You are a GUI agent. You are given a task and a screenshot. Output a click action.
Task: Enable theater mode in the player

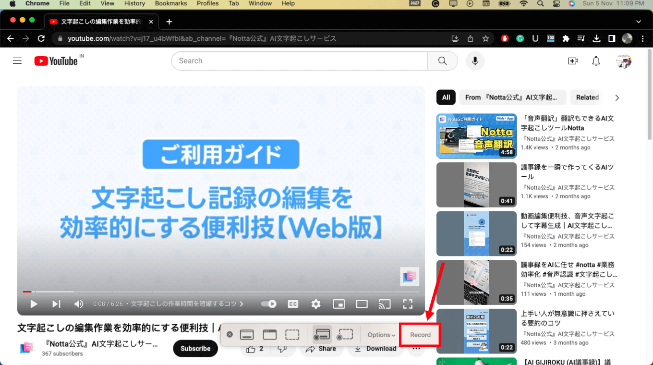click(x=362, y=304)
